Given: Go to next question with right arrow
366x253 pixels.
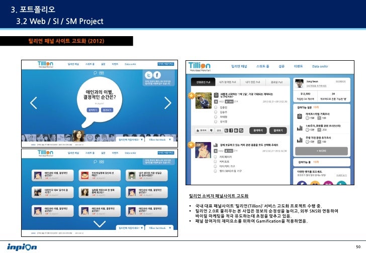Looking at the screenshot, I should tap(168, 103).
